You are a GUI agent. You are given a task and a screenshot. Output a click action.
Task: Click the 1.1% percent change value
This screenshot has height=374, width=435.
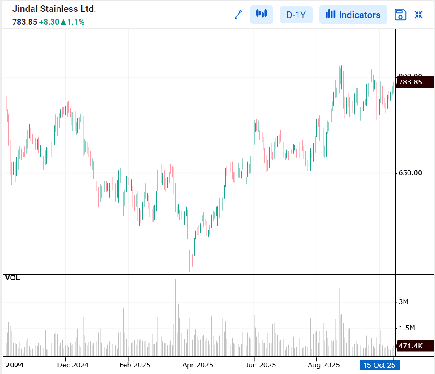click(x=76, y=22)
